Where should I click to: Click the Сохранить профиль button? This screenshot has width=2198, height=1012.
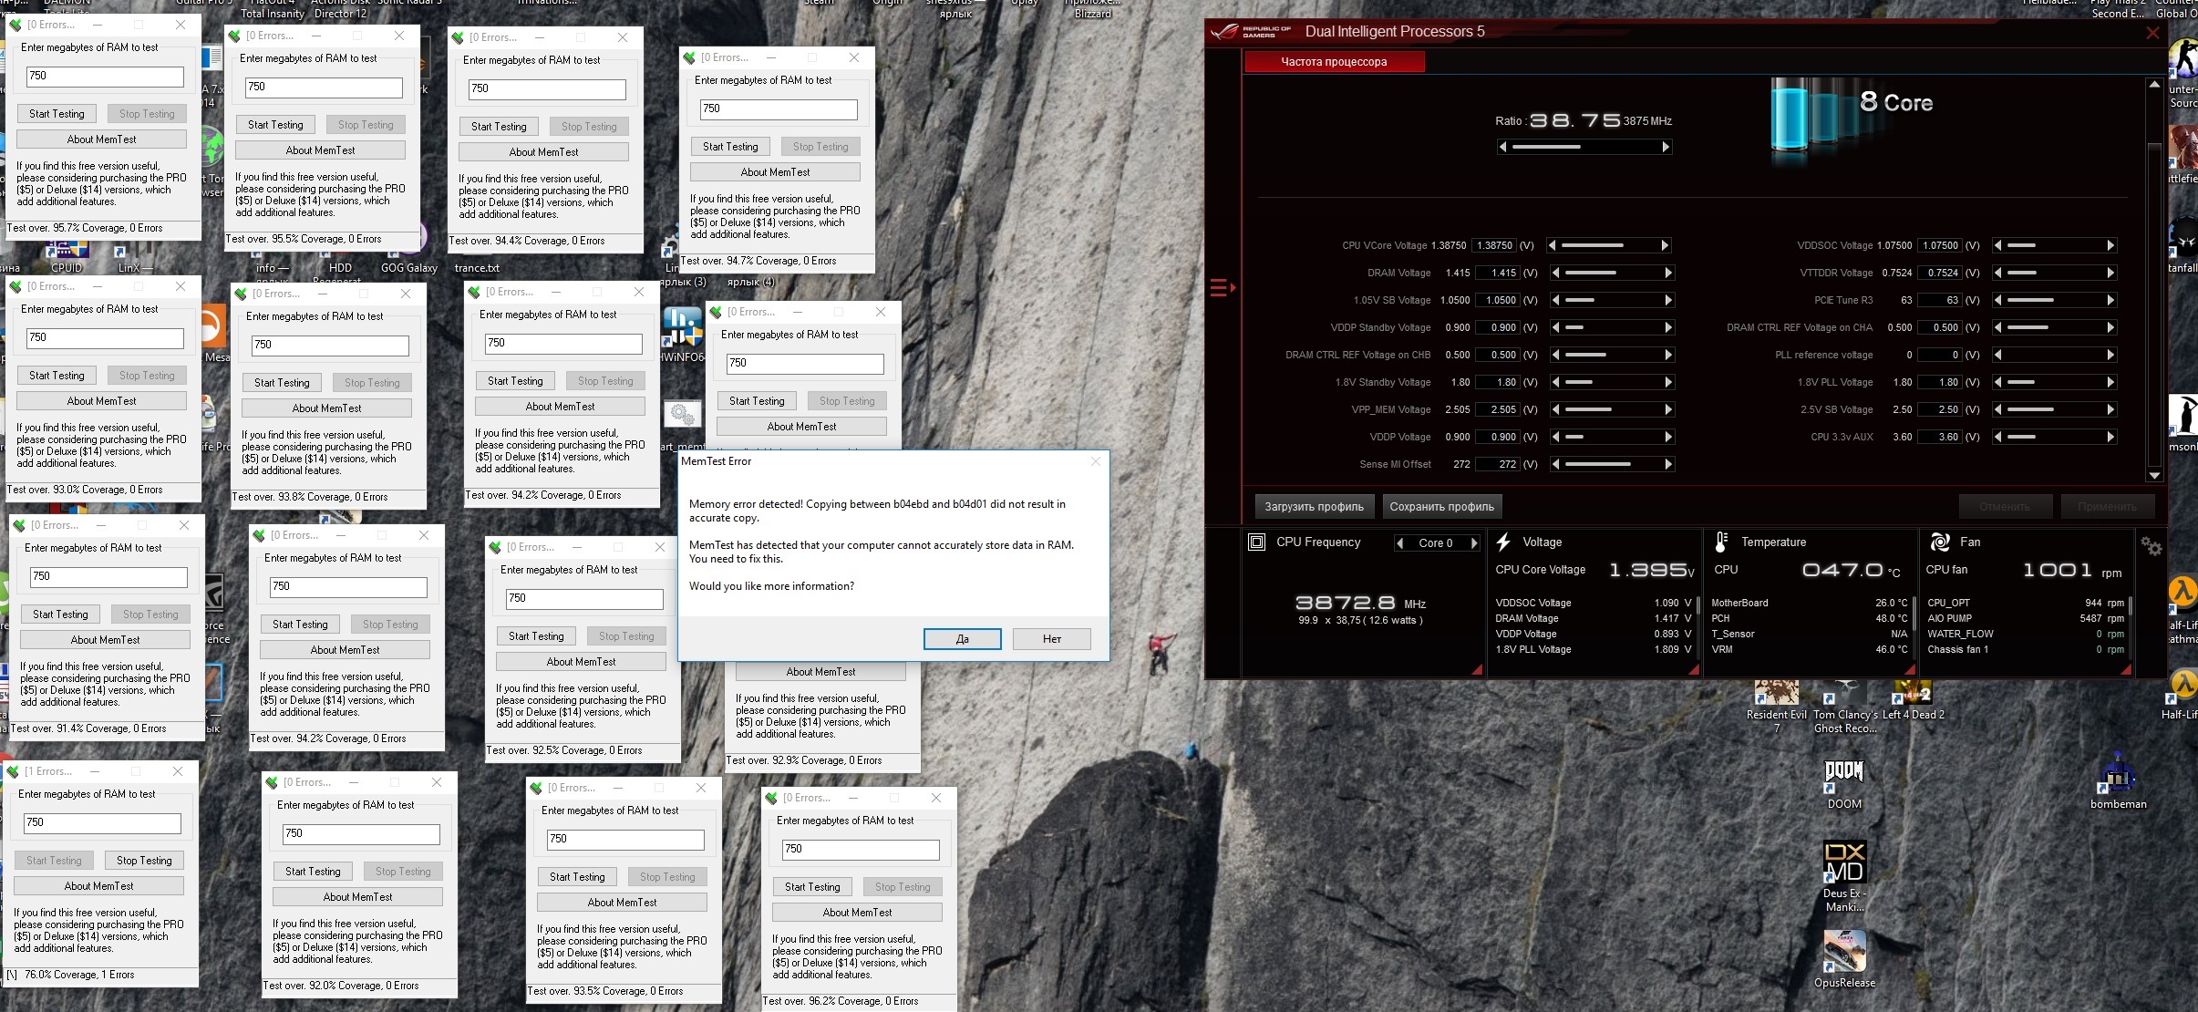[1441, 506]
